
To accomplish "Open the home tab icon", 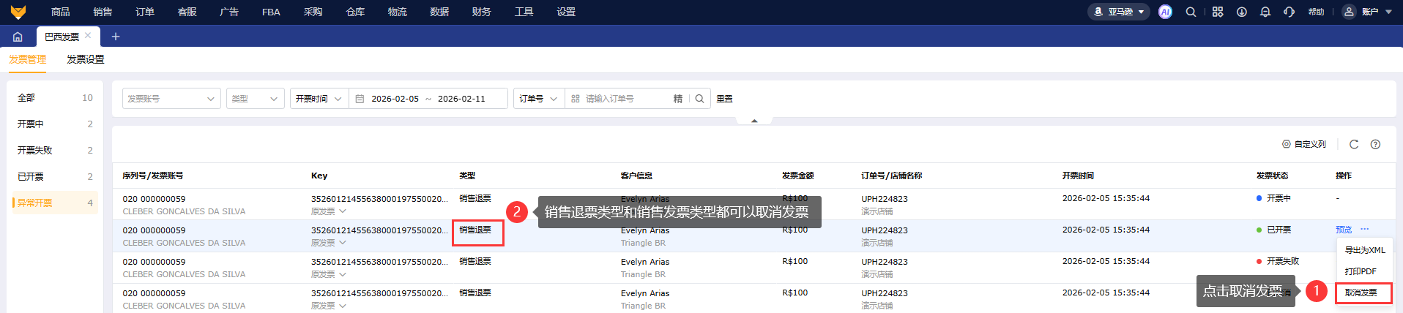I will pos(18,37).
